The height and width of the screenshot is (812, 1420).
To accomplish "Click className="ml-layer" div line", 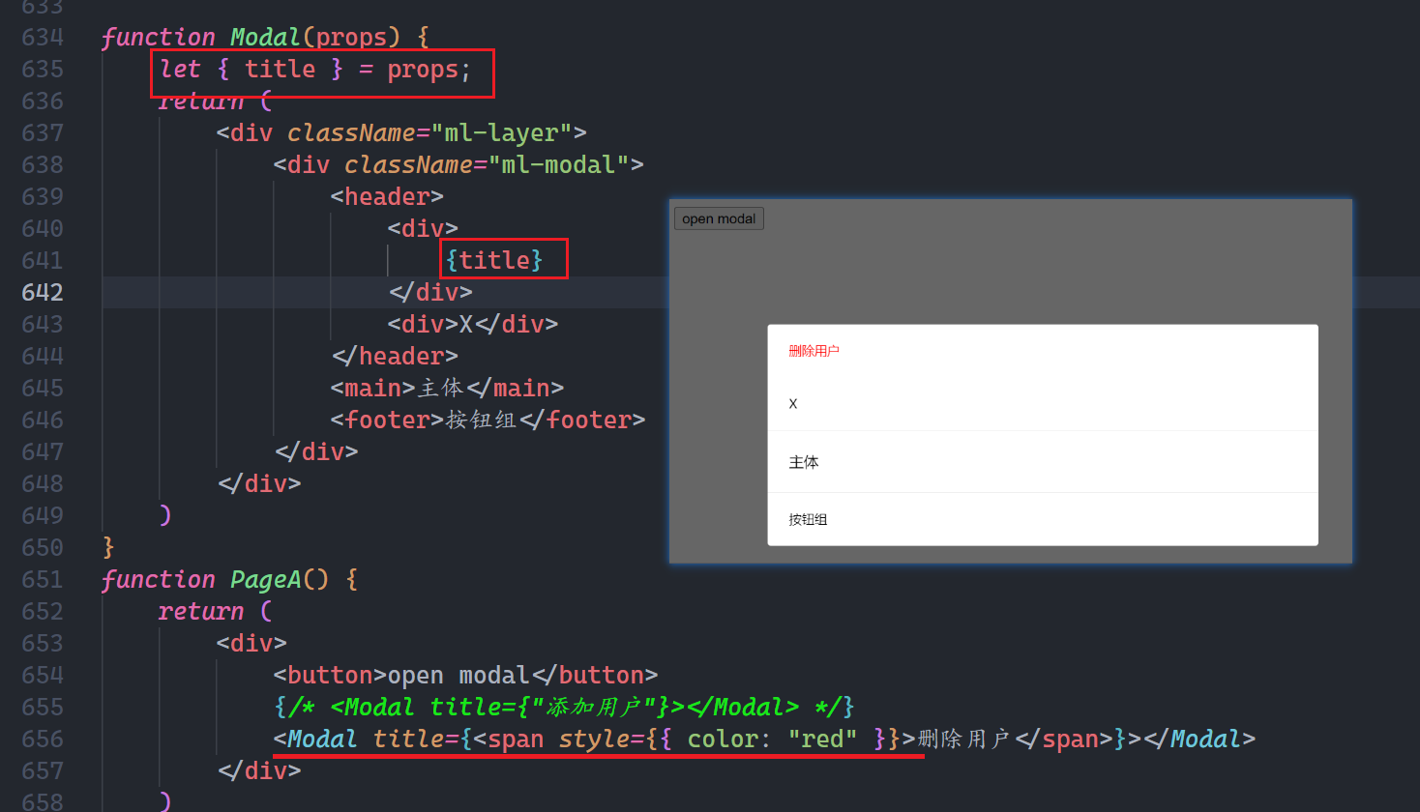I will (x=401, y=132).
